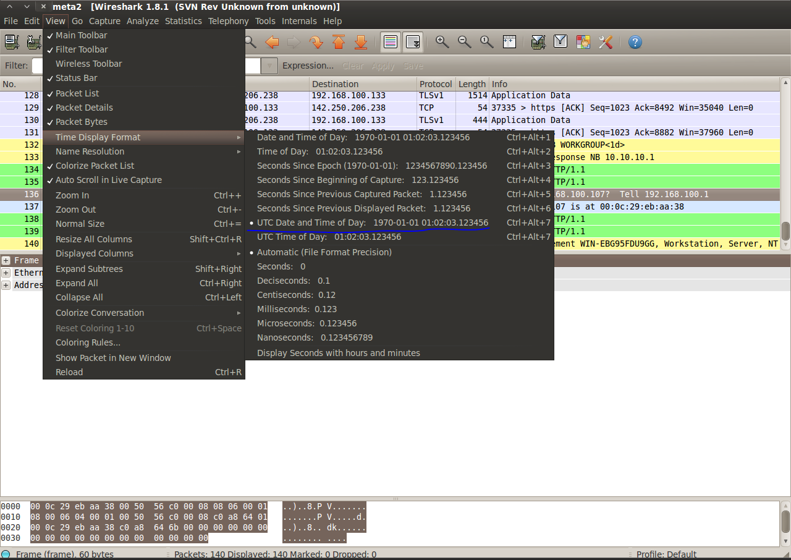Screen dimensions: 791x560
Task: Toggle auto scroll toolbar button
Action: pyautogui.click(x=413, y=42)
